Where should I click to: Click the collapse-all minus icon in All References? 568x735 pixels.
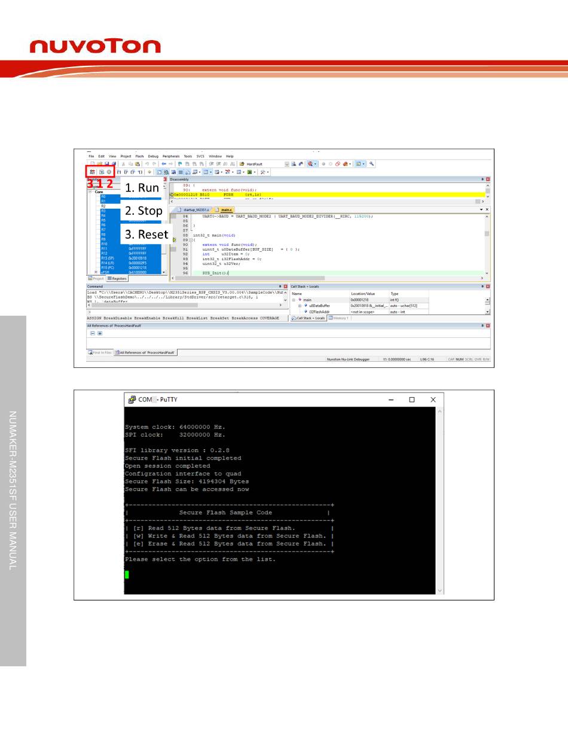(x=93, y=333)
